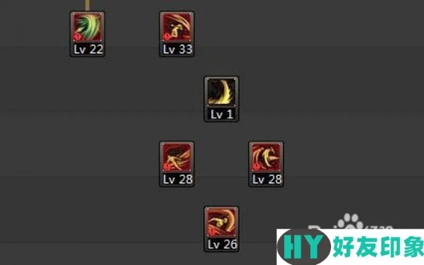Click red alert badge on green slash skill
Screen dimensions: 424x265
78,36
